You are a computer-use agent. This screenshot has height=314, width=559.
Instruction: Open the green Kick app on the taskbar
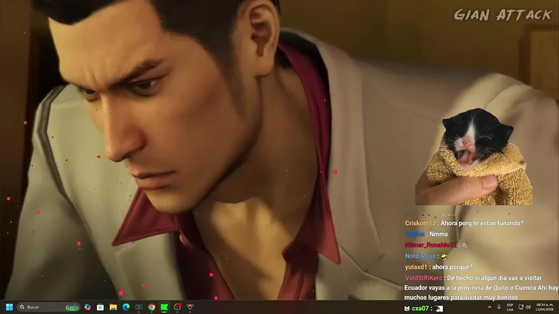[x=164, y=307]
